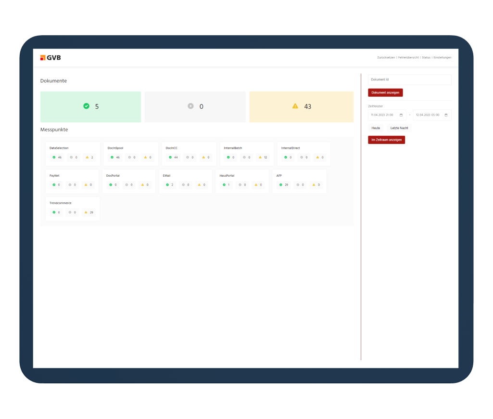Click the yellow Dokumente tile showing 43
Viewport: 493px width, 419px height.
pyautogui.click(x=301, y=107)
